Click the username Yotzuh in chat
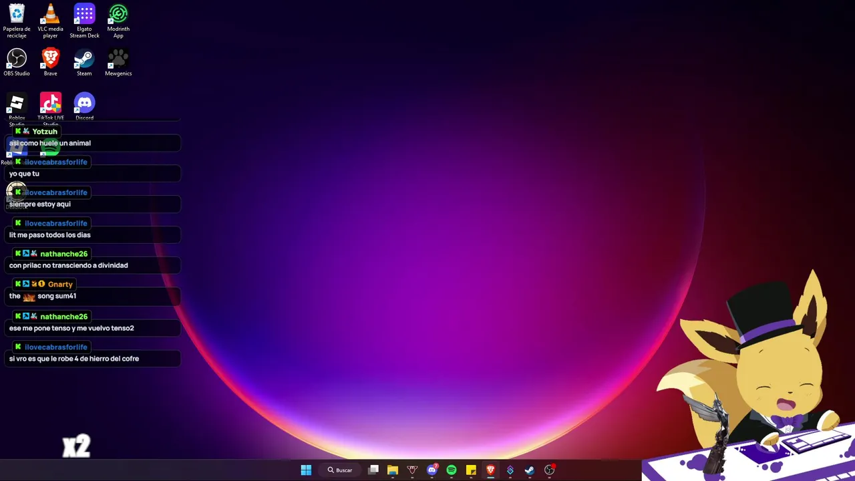The width and height of the screenshot is (855, 481). pos(45,132)
